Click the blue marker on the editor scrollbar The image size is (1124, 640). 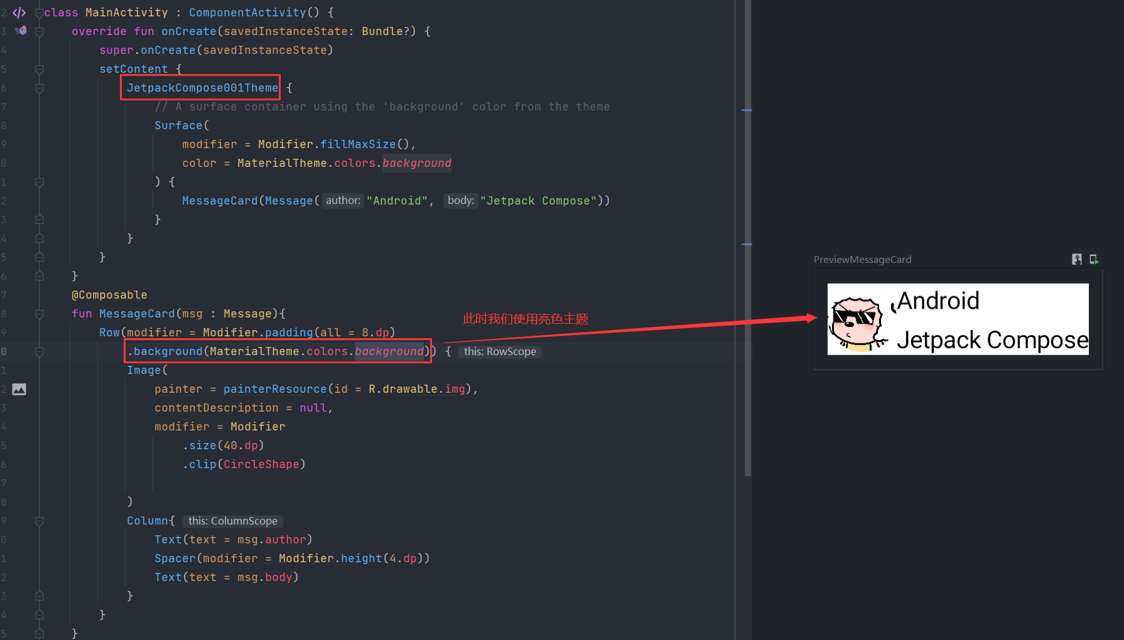click(747, 110)
